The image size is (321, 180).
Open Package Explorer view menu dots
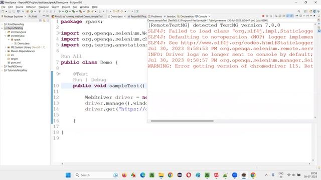coord(48,20)
